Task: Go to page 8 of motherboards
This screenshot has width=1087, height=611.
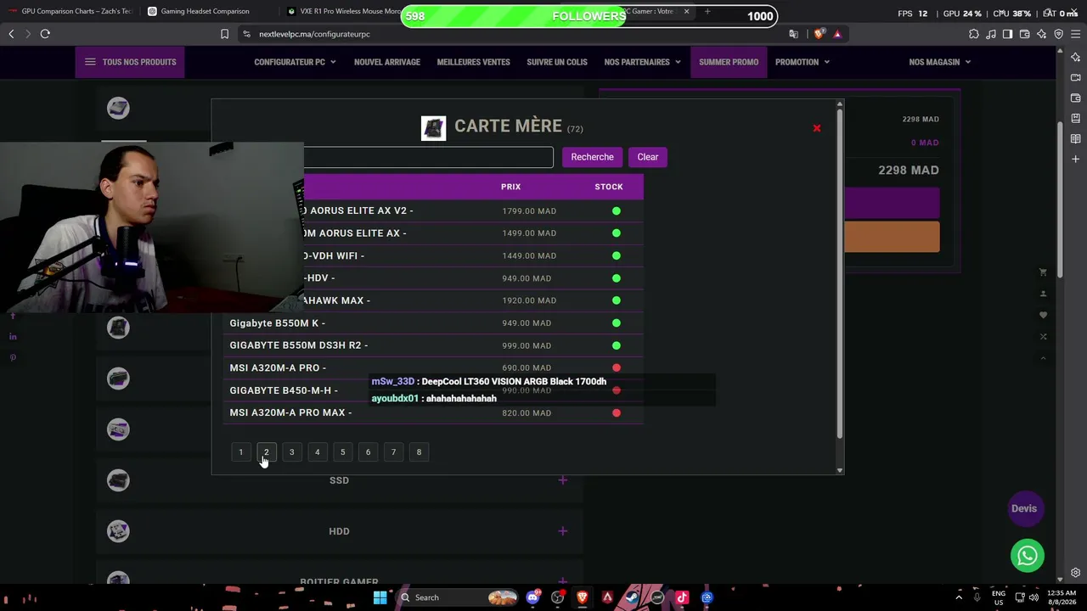Action: tap(419, 452)
